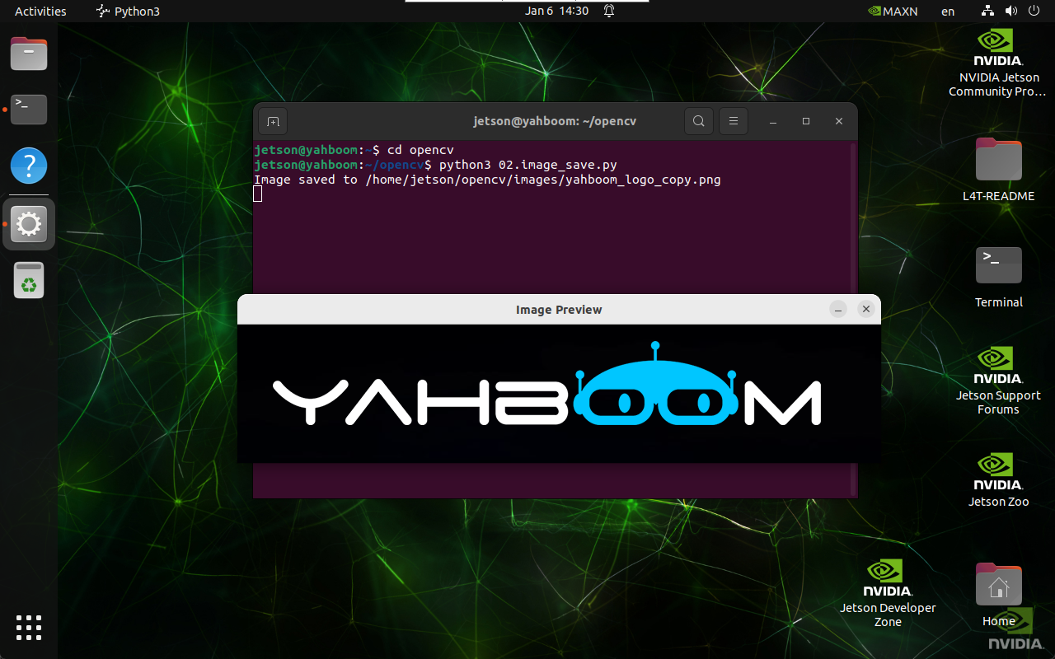The image size is (1055, 659).
Task: Open Files from the dock
Action: [29, 54]
